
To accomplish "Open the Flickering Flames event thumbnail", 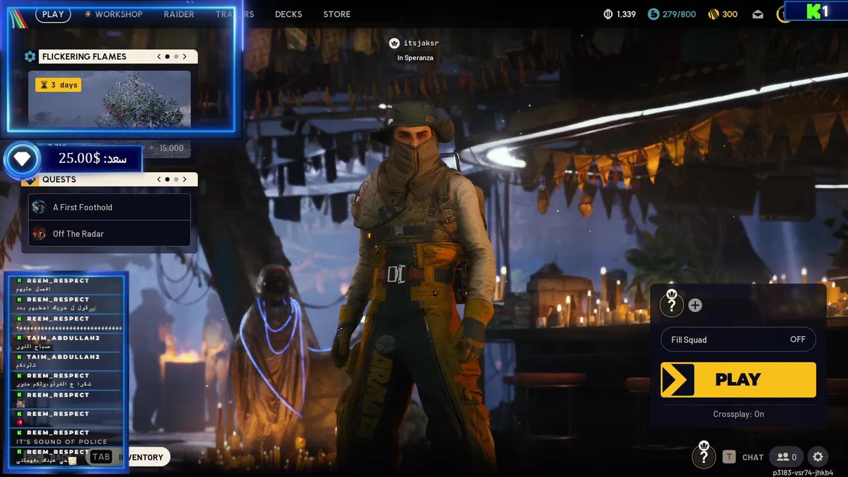I will pos(109,99).
